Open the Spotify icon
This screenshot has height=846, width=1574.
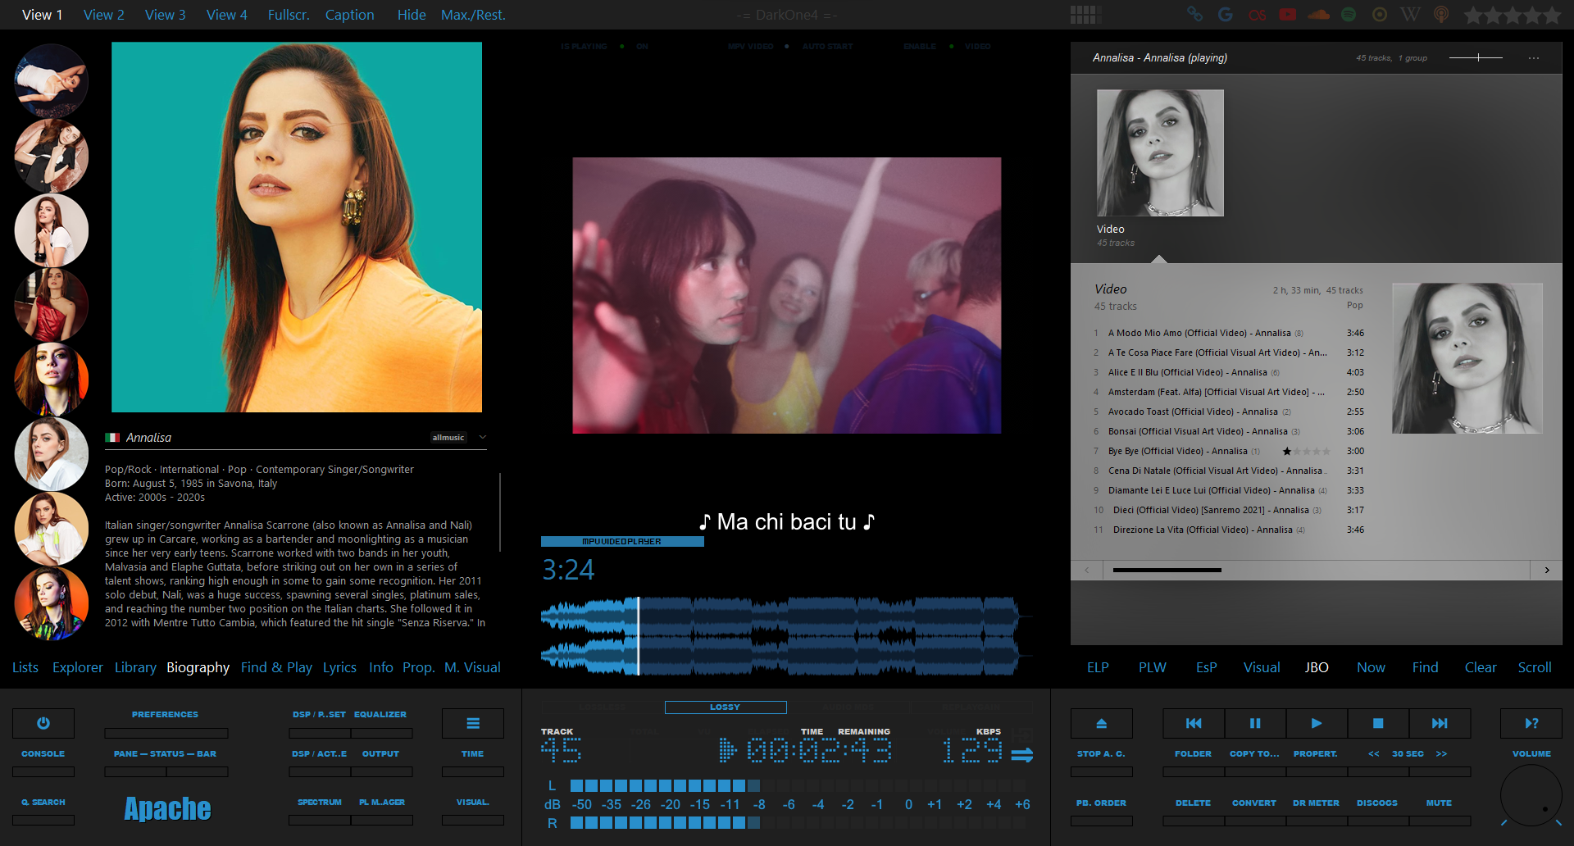tap(1349, 14)
